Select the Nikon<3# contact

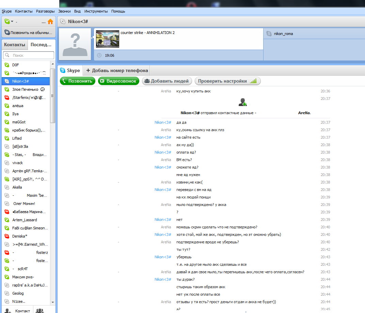coord(26,81)
